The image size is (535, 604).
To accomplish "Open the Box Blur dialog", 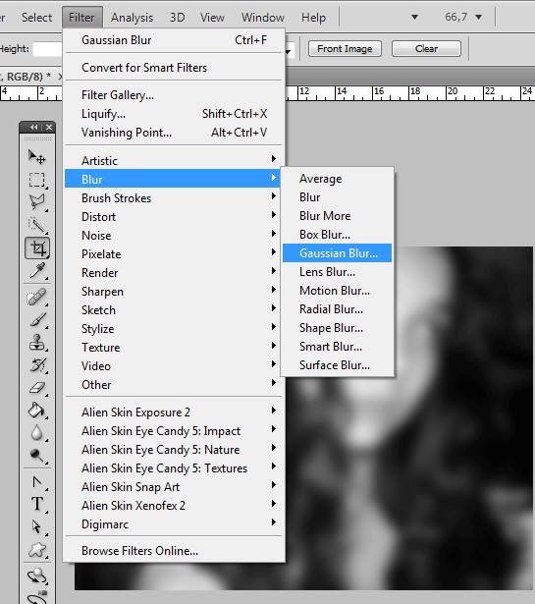I will 337,235.
